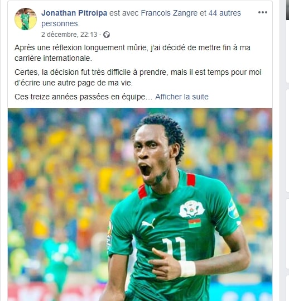Open the three-dot post options menu

[263, 12]
